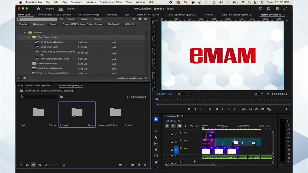Screen dimensions: 308x173
Task: Click the Restore button
Action: [x=98, y=19]
